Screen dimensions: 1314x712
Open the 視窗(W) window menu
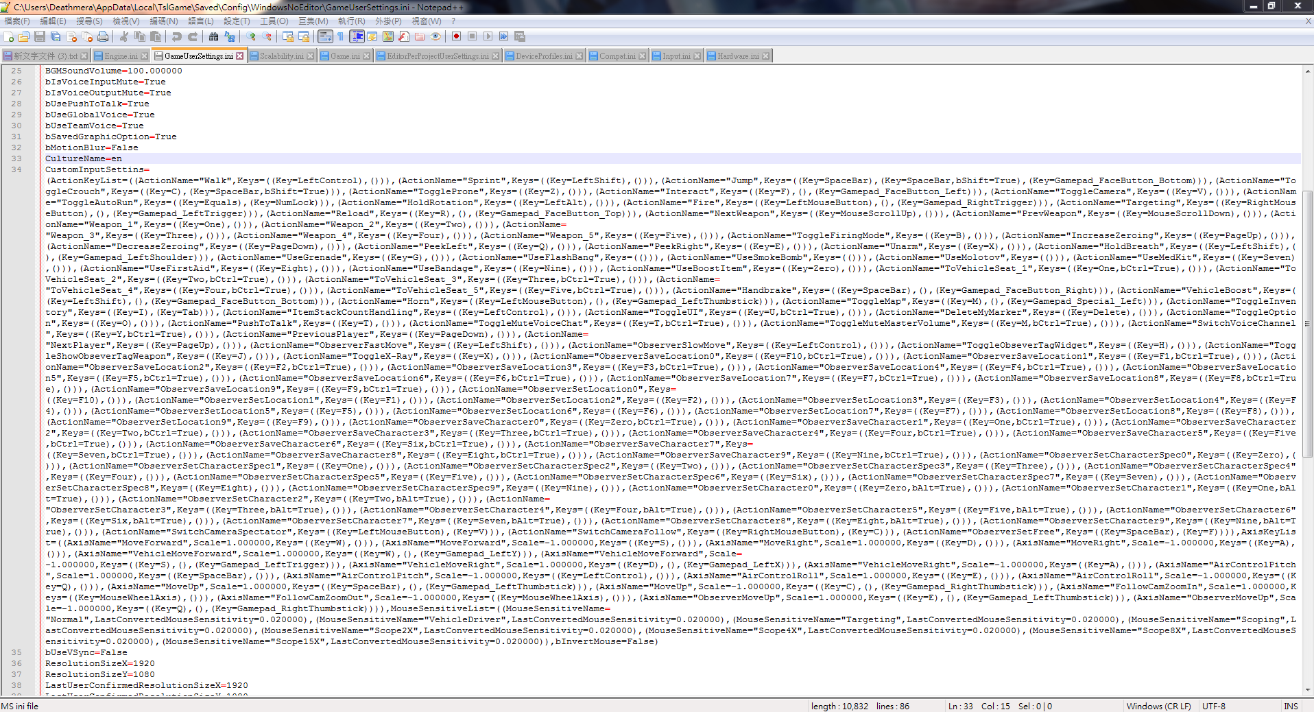[x=427, y=21]
